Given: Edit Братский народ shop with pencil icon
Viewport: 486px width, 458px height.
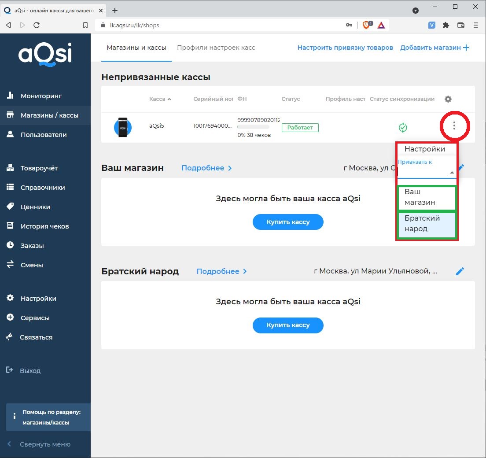Looking at the screenshot, I should 460,271.
